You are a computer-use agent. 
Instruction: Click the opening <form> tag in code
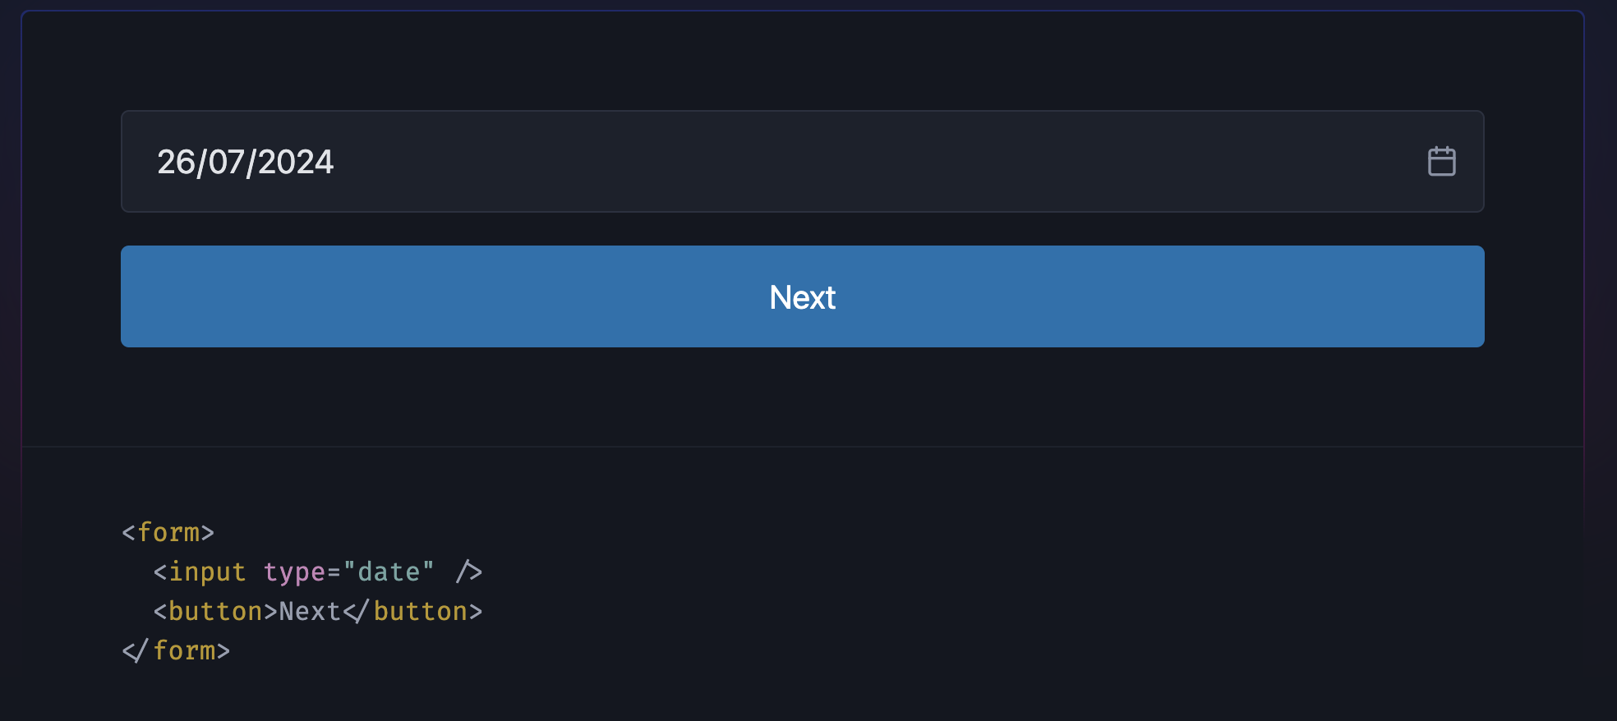(x=167, y=532)
